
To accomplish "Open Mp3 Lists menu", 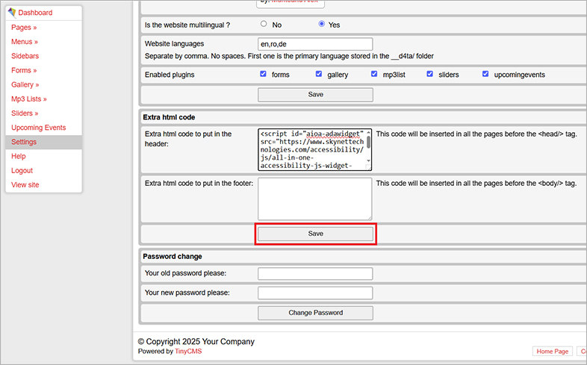I will pyautogui.click(x=29, y=99).
